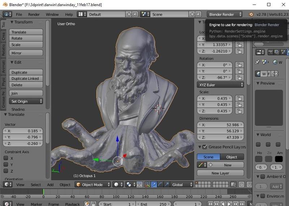Enable the Ambient Occlusion checkbox

pyautogui.click(x=263, y=177)
